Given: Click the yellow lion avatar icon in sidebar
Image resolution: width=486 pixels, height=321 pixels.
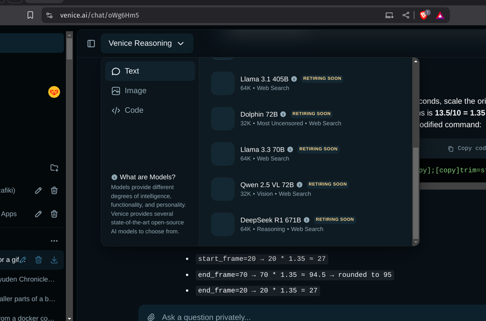Looking at the screenshot, I should pyautogui.click(x=54, y=92).
